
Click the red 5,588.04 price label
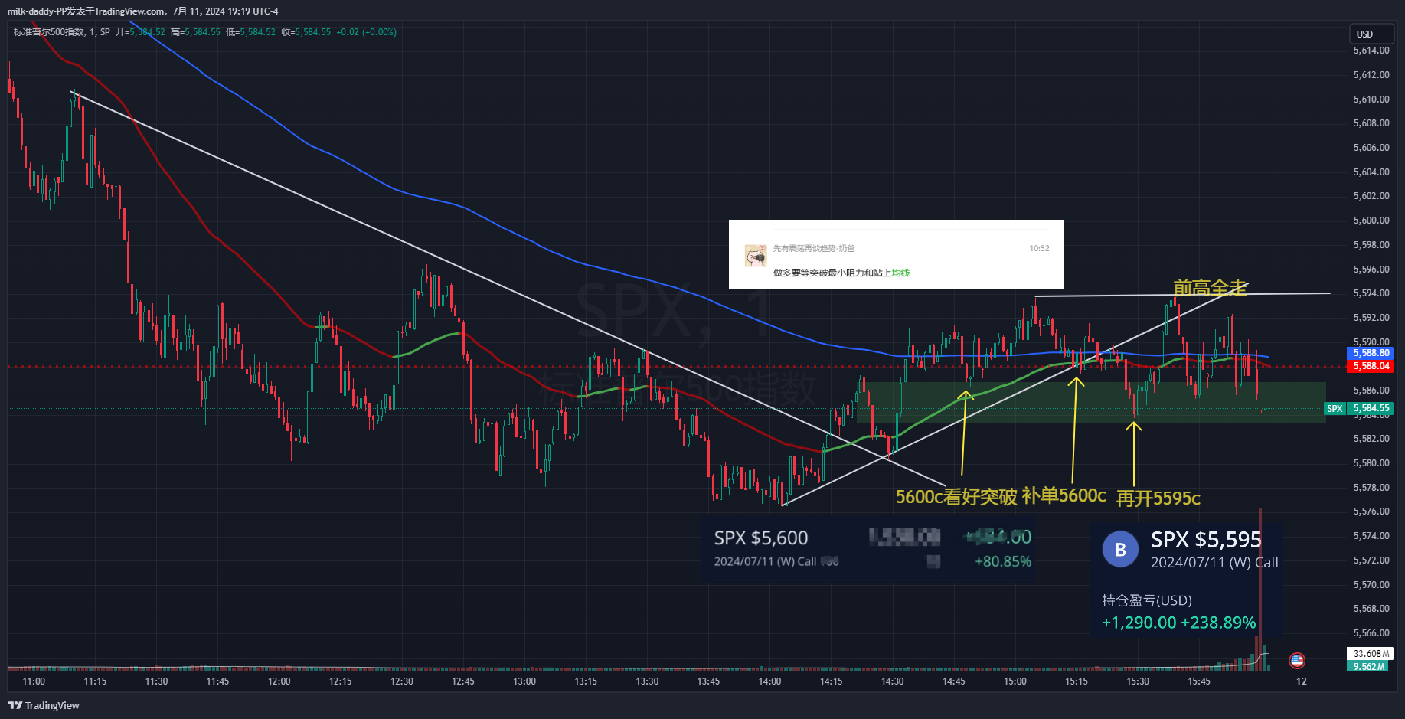[1371, 366]
